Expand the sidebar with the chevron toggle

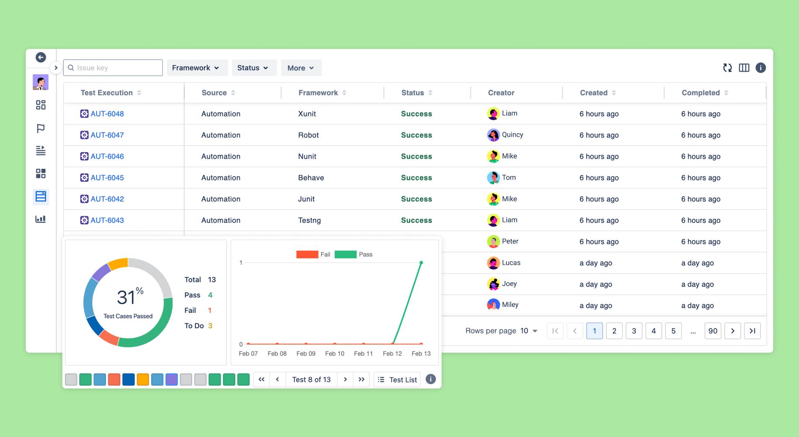[56, 68]
